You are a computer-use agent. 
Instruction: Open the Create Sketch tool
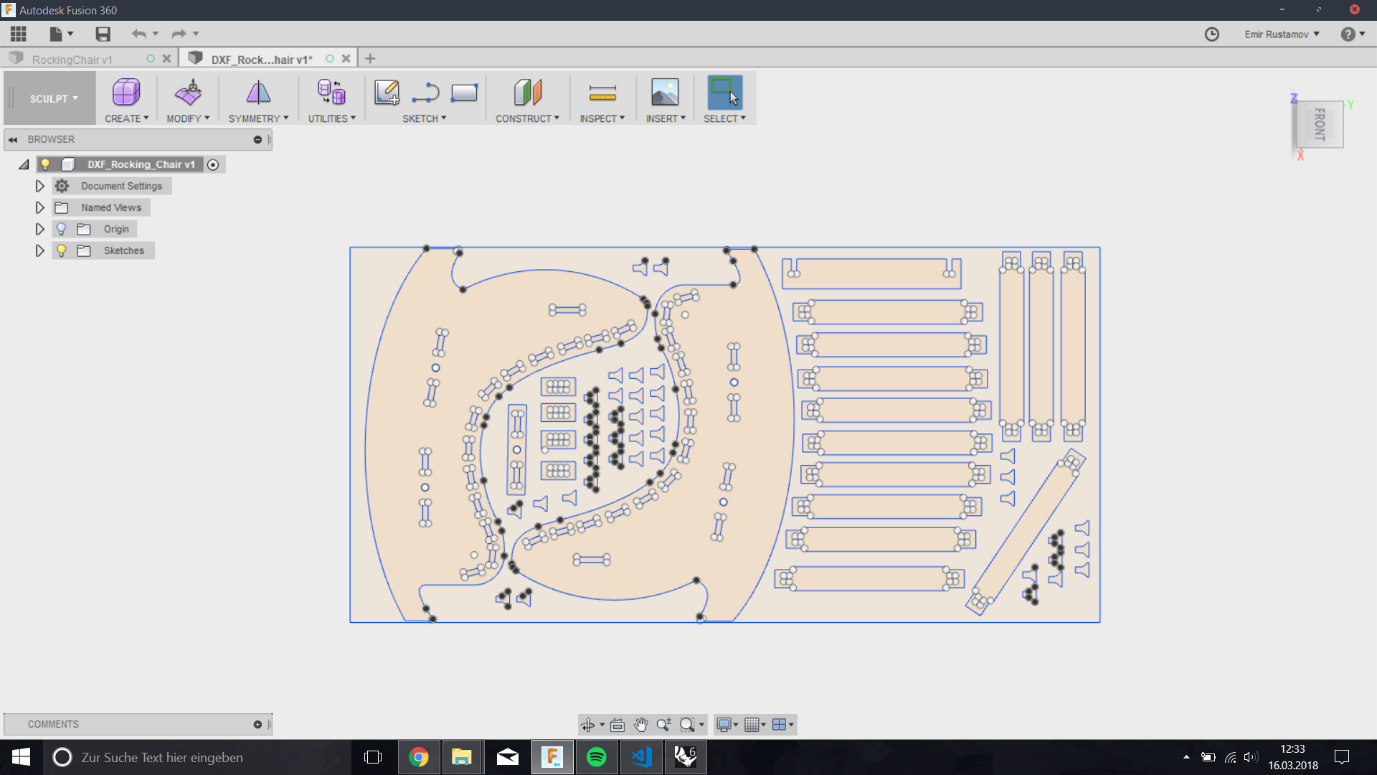point(387,93)
